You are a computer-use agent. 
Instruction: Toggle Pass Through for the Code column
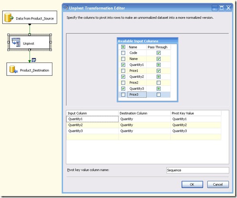(158, 53)
